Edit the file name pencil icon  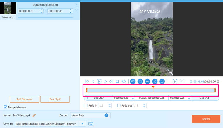[x=34, y=115]
